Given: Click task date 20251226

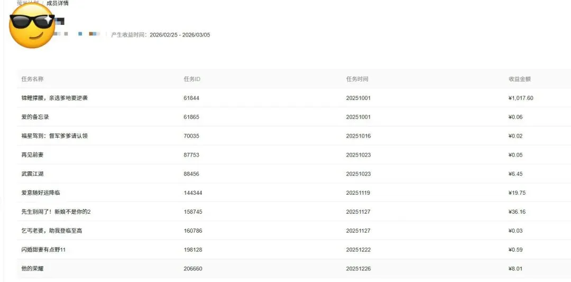Looking at the screenshot, I should pos(358,269).
